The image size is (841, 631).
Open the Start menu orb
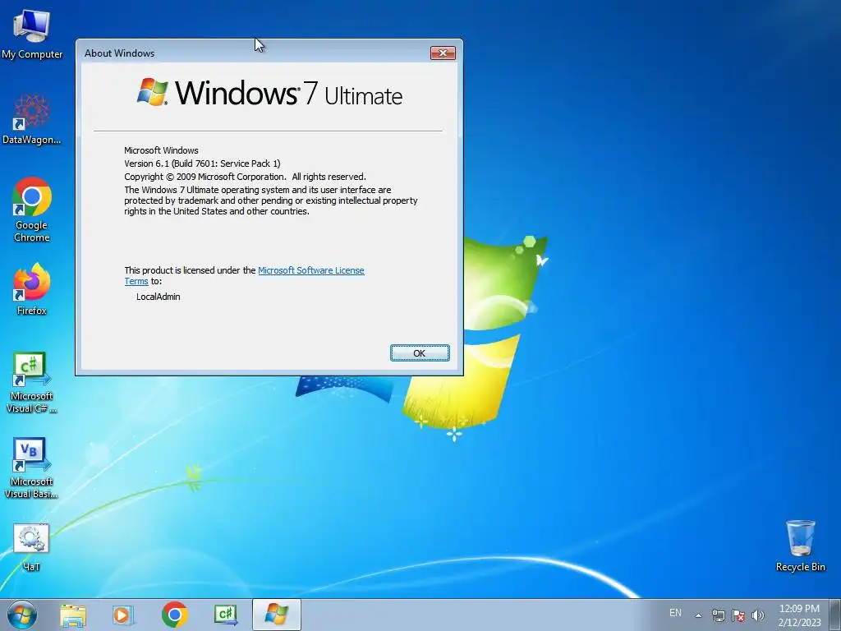[x=22, y=615]
